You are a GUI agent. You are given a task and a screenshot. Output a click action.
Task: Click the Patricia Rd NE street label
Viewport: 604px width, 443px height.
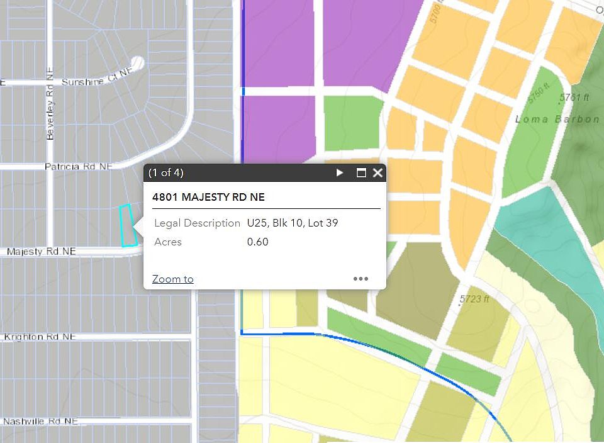[78, 166]
